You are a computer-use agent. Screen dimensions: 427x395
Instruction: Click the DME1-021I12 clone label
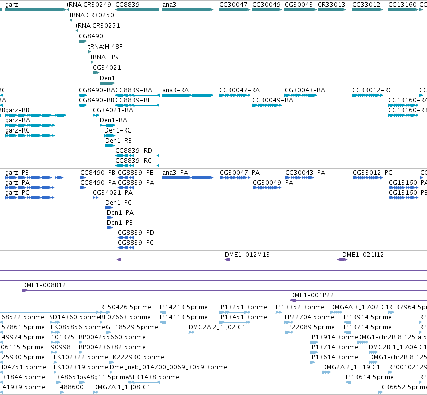[363, 255]
